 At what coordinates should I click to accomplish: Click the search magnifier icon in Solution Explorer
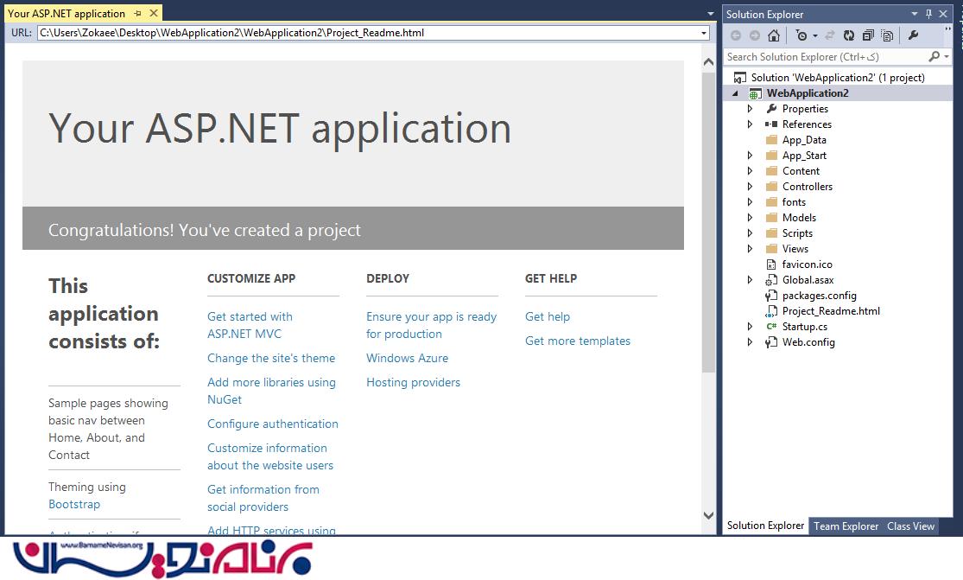click(x=934, y=57)
